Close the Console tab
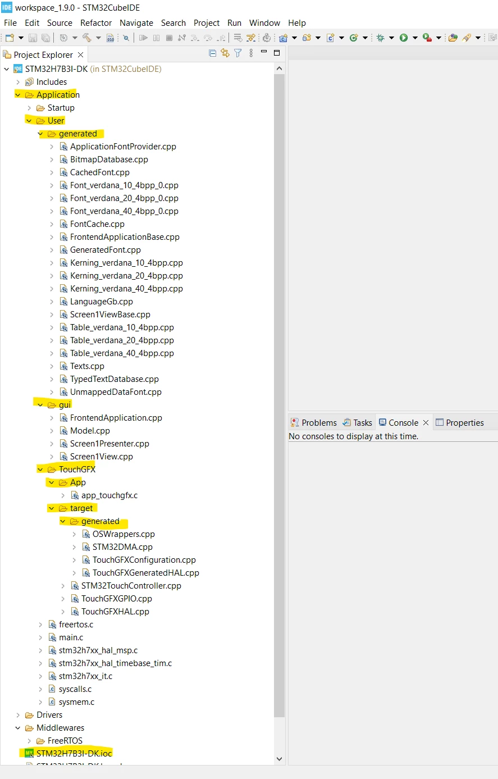This screenshot has width=498, height=779. click(426, 422)
